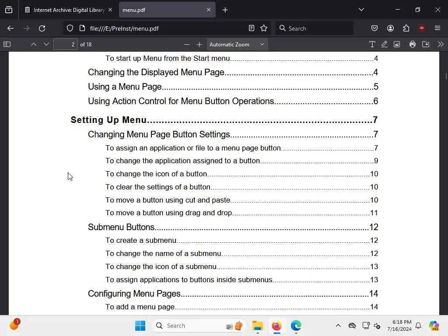Open PDF viewer Tools overflow menu
448x336 pixels.
[x=441, y=44]
